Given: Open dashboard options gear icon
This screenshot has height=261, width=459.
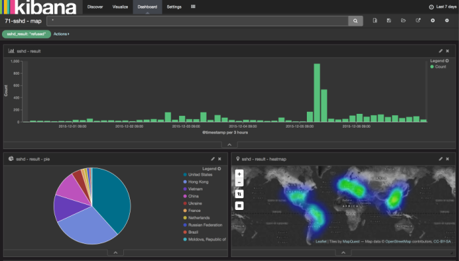Looking at the screenshot, I should (447, 20).
